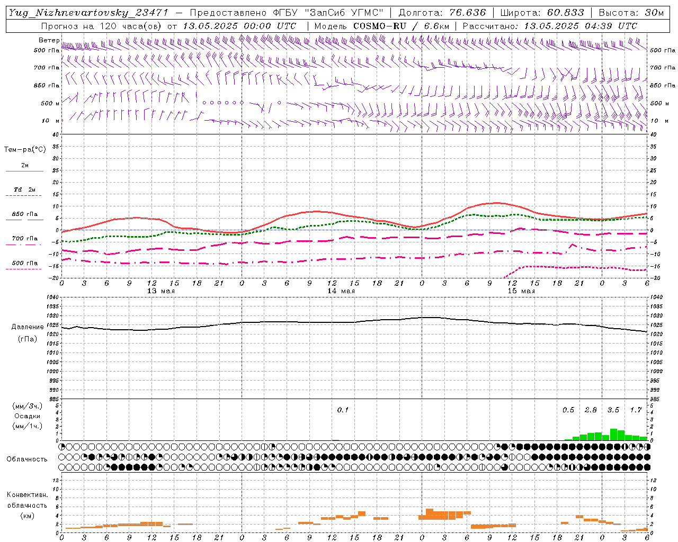Click the 'Модель COSMO-RU / 6.6км' header text

pos(381,26)
